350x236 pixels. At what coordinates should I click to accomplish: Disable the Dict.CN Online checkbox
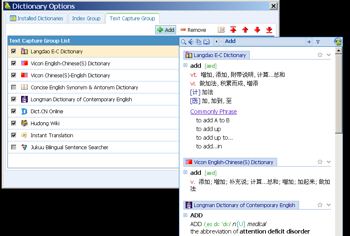pyautogui.click(x=14, y=111)
